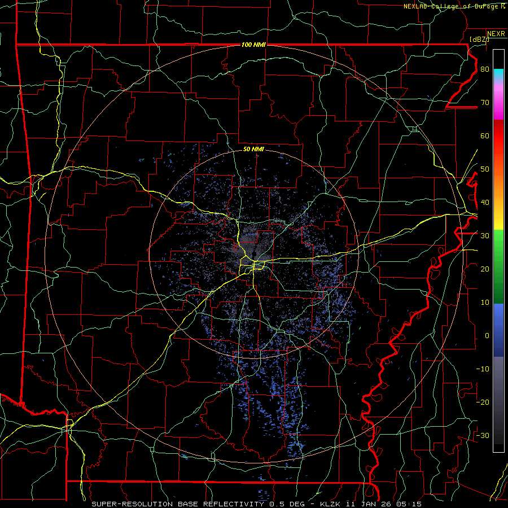
Task: Click the "30" tick label on the dBZ scale
Action: click(485, 236)
